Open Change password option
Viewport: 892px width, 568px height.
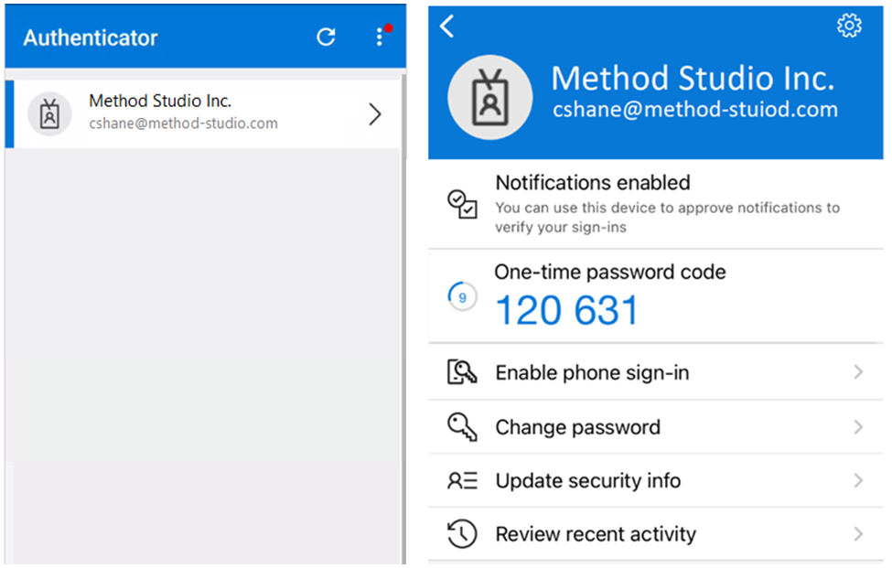(x=655, y=427)
